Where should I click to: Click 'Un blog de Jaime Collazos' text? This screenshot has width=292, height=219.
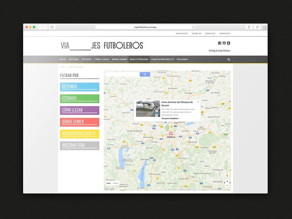pos(219,51)
